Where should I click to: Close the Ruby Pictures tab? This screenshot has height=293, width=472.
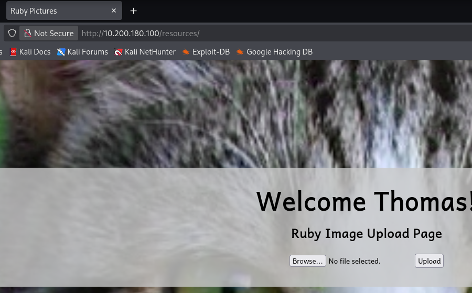[x=114, y=11]
